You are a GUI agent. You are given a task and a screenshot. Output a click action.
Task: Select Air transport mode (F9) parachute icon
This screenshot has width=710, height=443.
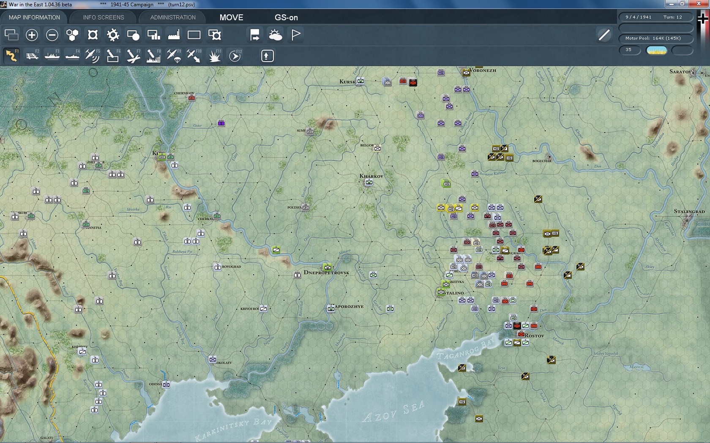click(174, 56)
